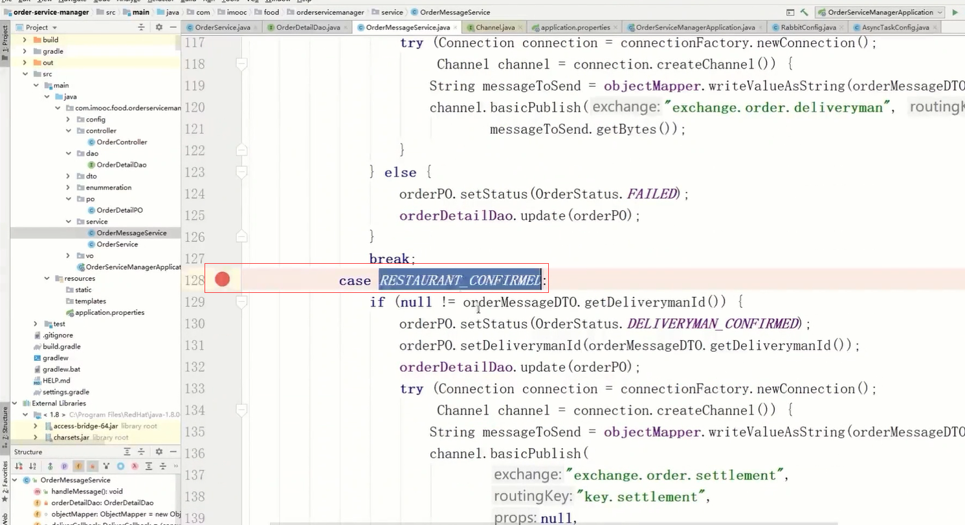The image size is (965, 525).
Task: Run OrderServiceManagerApplication with green play button
Action: pyautogui.click(x=955, y=12)
